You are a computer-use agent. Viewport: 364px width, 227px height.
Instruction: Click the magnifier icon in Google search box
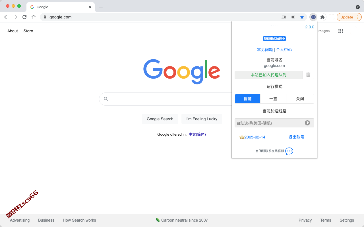tap(106, 99)
